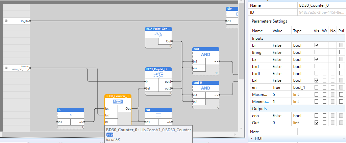Select the BD2 Pulse Generator block icon
346x143 pixels.
click(158, 34)
